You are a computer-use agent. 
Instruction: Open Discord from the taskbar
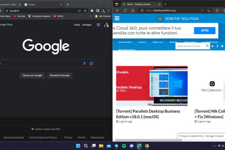tap(131, 146)
